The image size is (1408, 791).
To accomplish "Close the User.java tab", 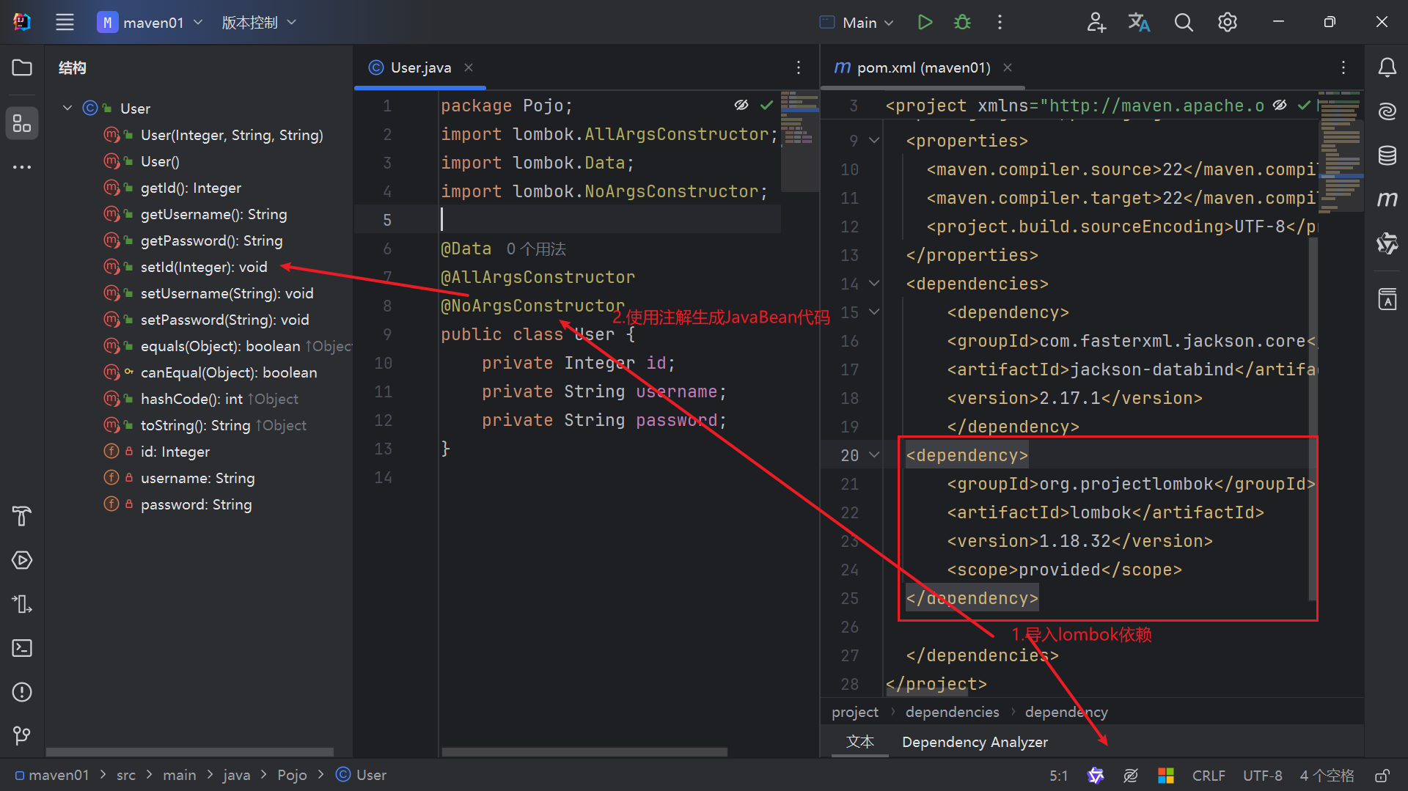I will [x=469, y=67].
